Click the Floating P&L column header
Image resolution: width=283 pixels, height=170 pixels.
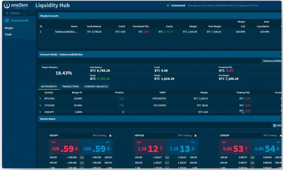click(x=243, y=92)
